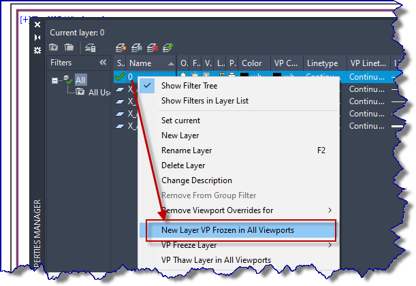Click the Lock column header
Image resolution: width=416 pixels, height=286 pixels.
tap(221, 63)
